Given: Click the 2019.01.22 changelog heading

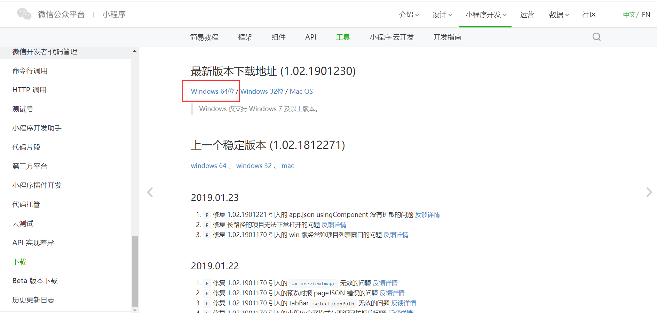Looking at the screenshot, I should click(215, 266).
